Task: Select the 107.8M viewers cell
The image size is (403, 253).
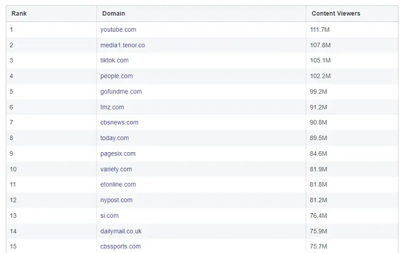Action: pos(352,45)
